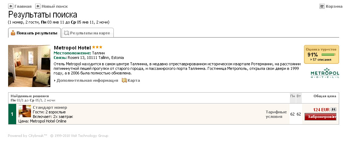Screen dimensions: 355x146
Task: Open the Корзина basket icon
Action: [x=322, y=6]
